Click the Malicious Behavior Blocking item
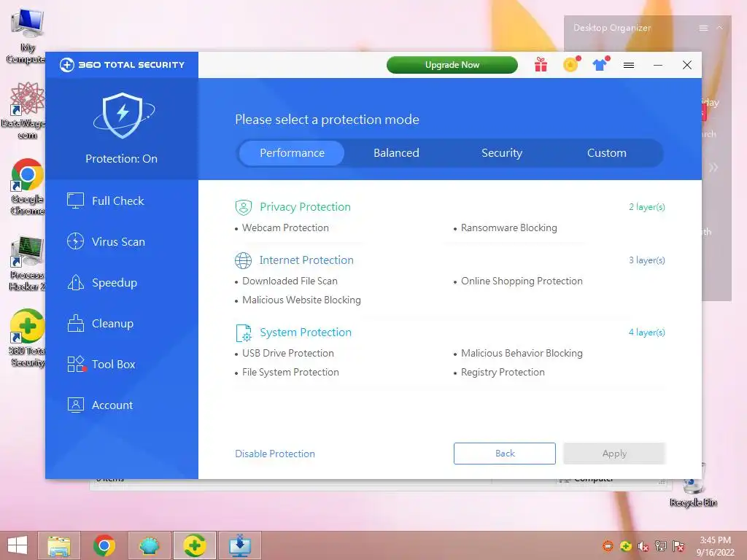Image resolution: width=747 pixels, height=560 pixels. click(522, 354)
